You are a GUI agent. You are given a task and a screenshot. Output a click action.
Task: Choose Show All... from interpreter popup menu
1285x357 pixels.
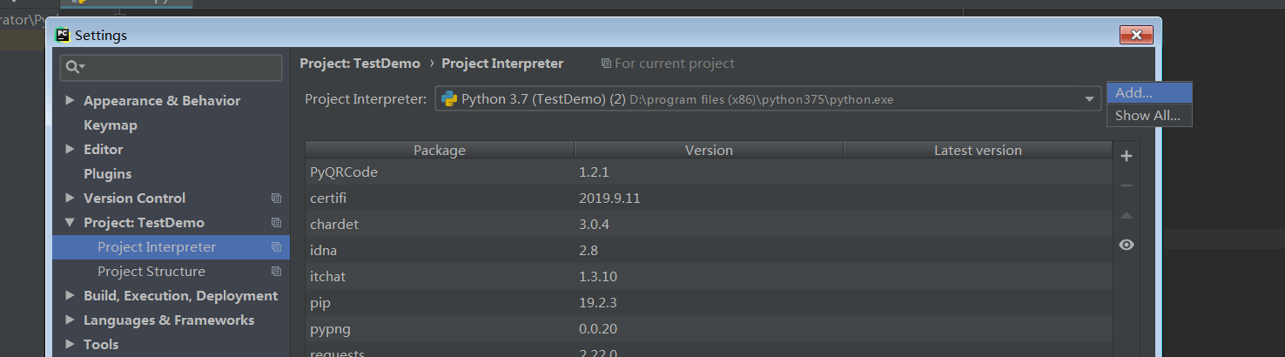(1149, 115)
